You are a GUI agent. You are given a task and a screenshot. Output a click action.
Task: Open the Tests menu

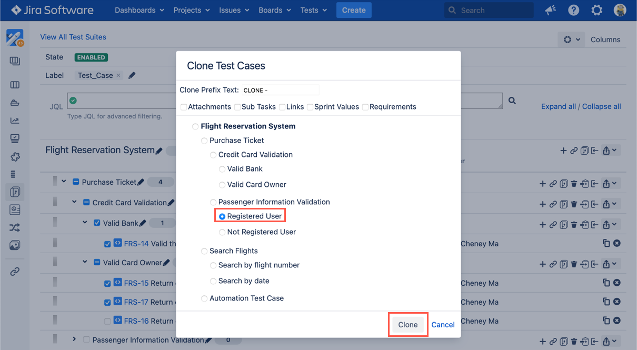click(x=313, y=10)
